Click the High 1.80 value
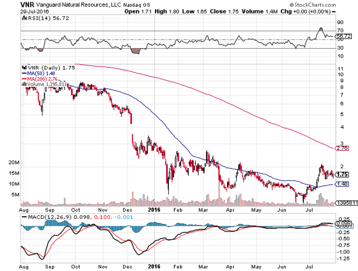Viewport: 358px width, 271px height. point(167,11)
